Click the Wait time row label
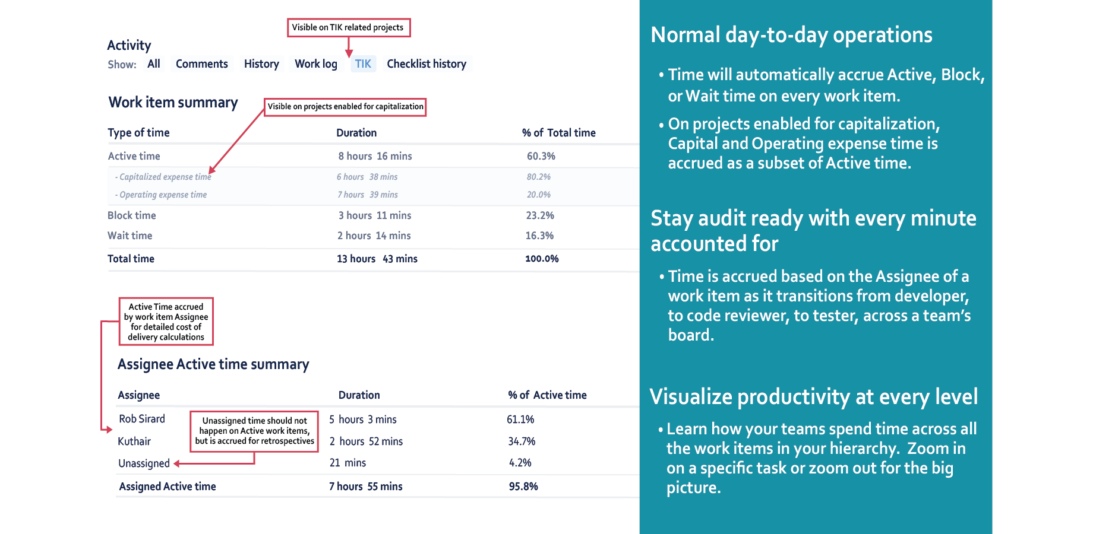Viewport: 1093px width, 534px height. (x=130, y=236)
